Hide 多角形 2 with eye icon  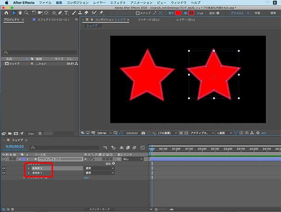[3, 168]
